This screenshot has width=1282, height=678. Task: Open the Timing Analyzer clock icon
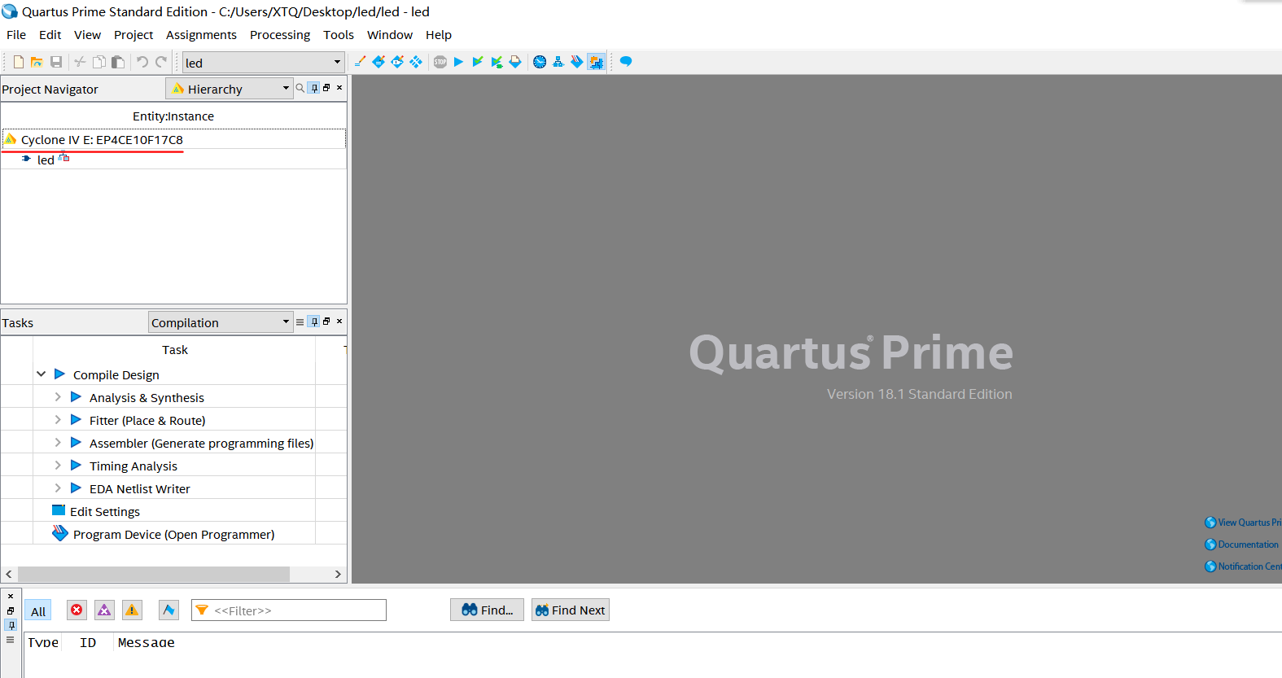[x=540, y=62]
